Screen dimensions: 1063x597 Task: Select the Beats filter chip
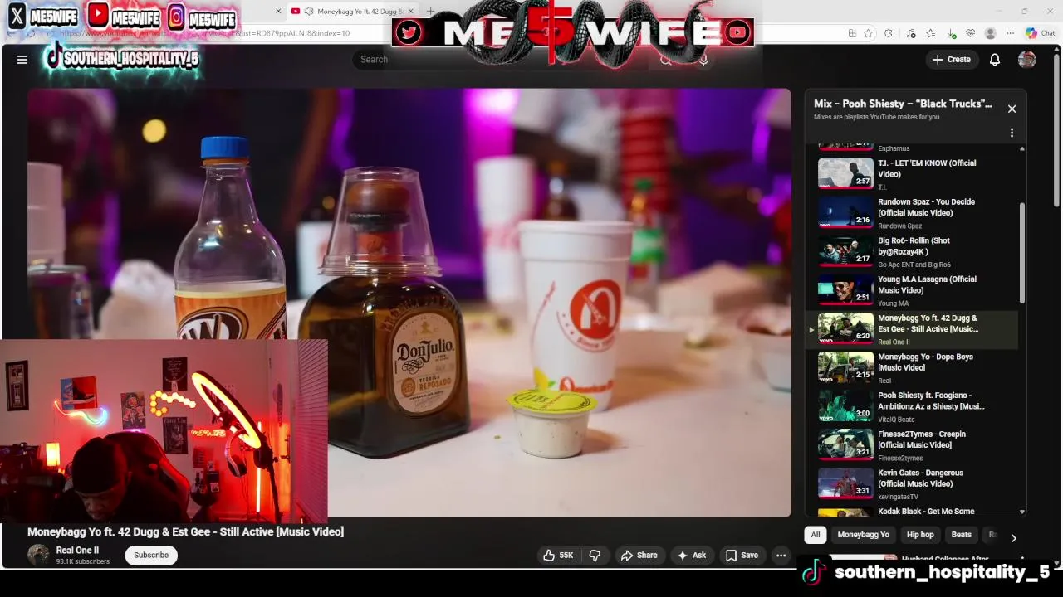[961, 535]
